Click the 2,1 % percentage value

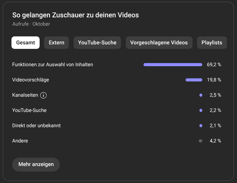(x=215, y=125)
